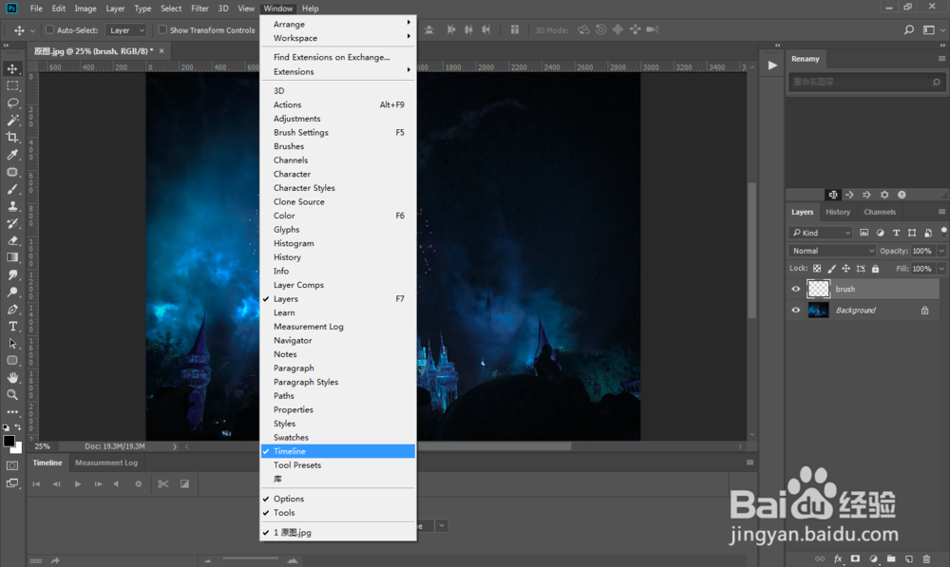Screen dimensions: 950x567
Task: Open the Opacity slider arrow
Action: pyautogui.click(x=941, y=251)
